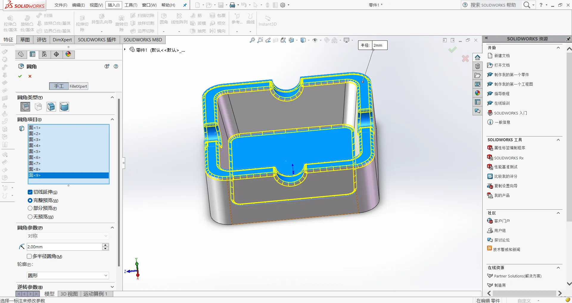The image size is (572, 303).
Task: Click the task pane horizontal scrollbar thumb
Action: coord(524,293)
